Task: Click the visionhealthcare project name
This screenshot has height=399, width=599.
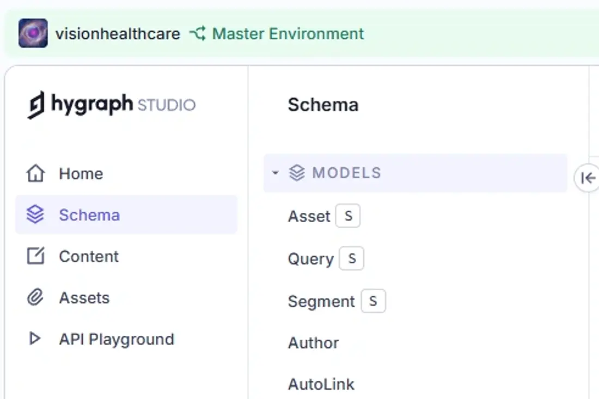Action: click(x=118, y=34)
